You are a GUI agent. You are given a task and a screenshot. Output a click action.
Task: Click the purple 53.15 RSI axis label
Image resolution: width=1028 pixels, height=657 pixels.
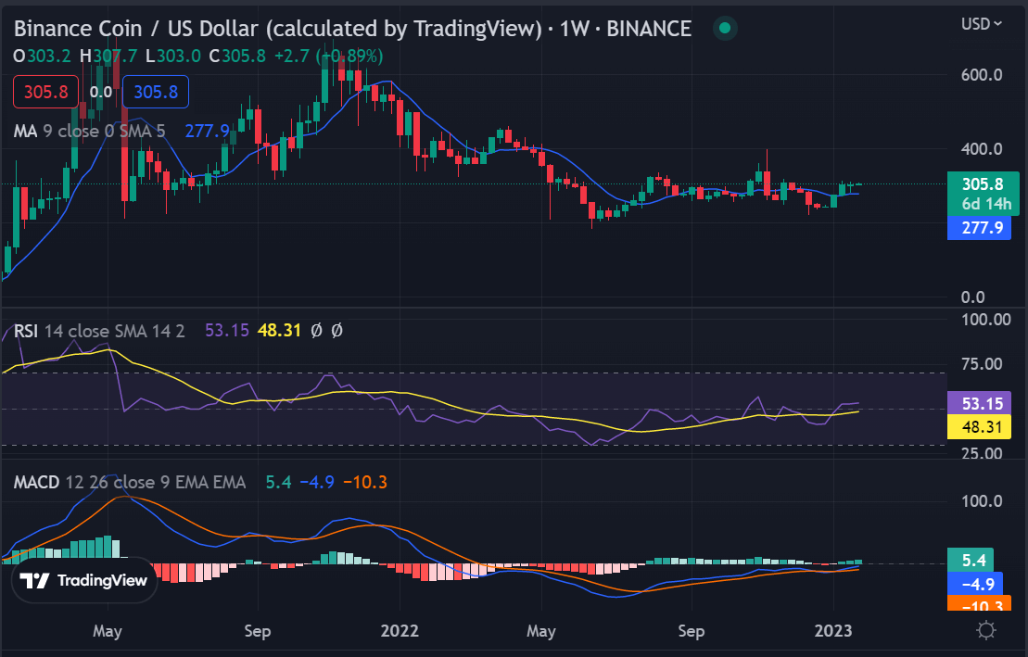[980, 403]
